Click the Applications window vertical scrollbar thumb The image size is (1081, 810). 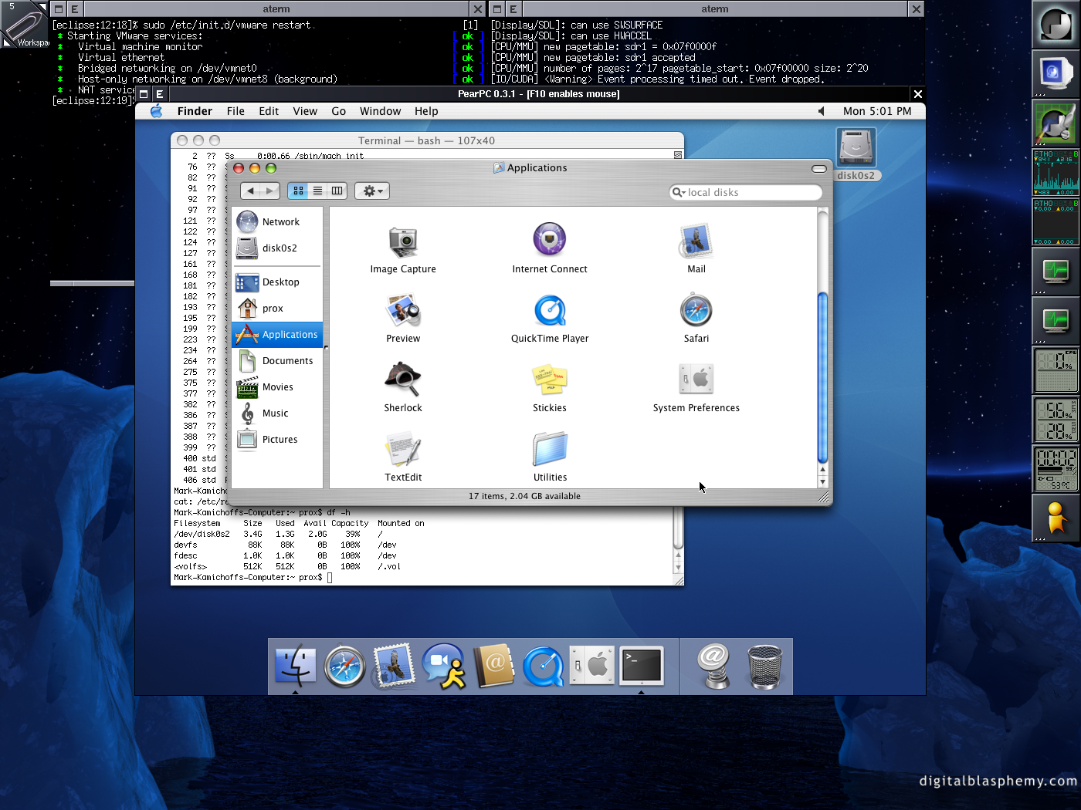click(822, 378)
